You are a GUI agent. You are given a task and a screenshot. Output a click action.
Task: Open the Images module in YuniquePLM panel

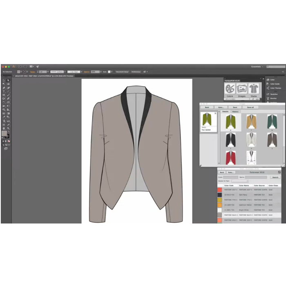click(x=242, y=89)
